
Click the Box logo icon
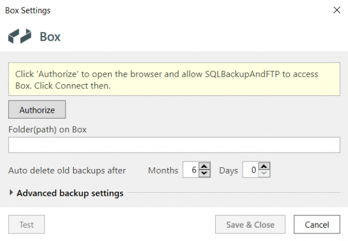pyautogui.click(x=20, y=36)
